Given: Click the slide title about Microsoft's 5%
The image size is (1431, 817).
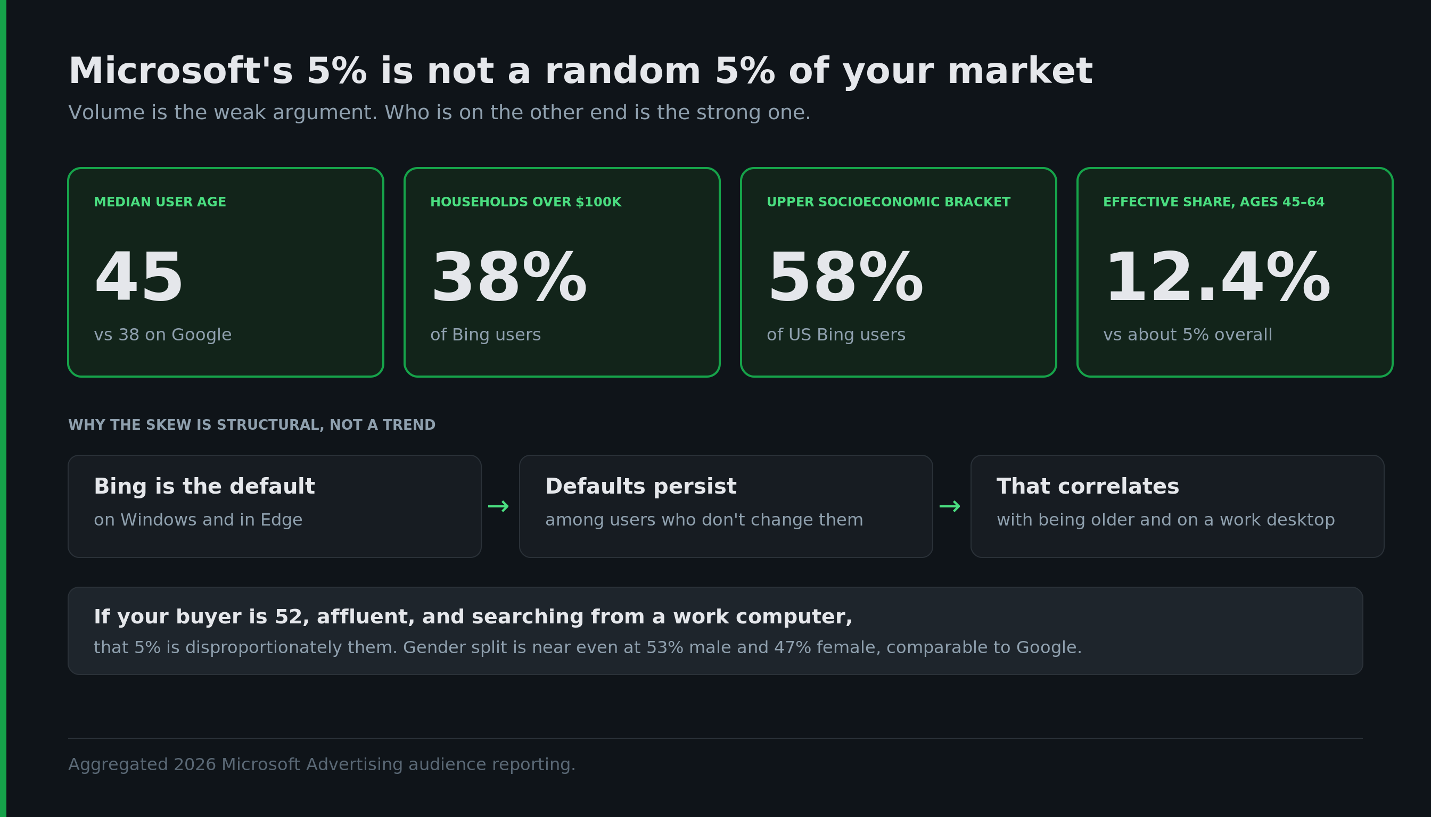Looking at the screenshot, I should click(x=580, y=71).
